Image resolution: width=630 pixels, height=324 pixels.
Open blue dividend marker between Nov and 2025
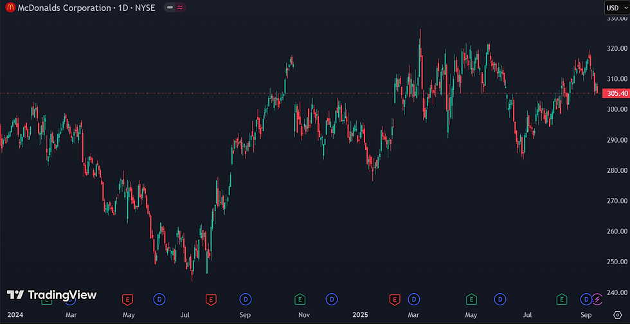coord(332,299)
